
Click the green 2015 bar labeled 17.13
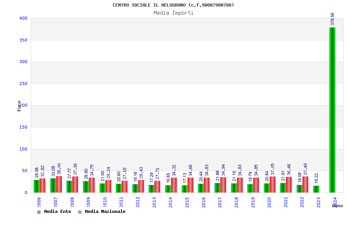point(185,189)
